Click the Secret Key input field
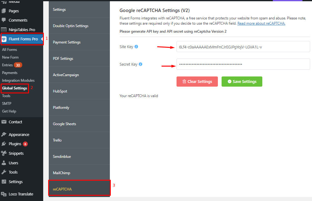Screen dimensions: 312x201 coord(243,64)
